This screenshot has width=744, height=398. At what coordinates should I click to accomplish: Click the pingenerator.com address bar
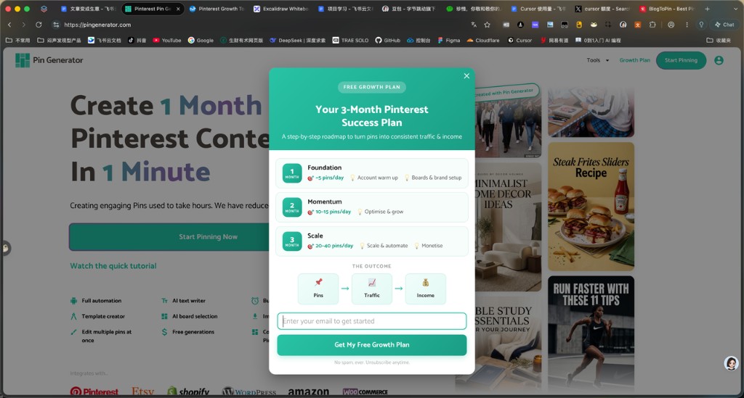[97, 25]
